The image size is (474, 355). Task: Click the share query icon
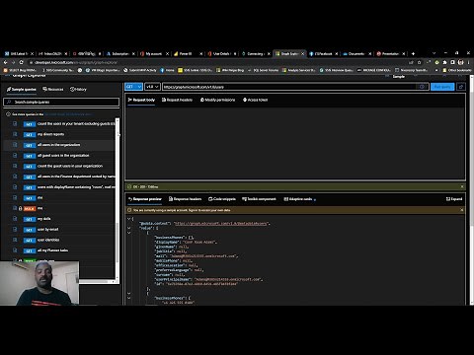(x=461, y=87)
